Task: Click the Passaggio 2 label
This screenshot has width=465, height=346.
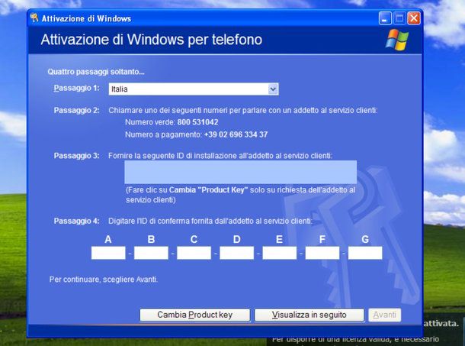Action: tap(76, 110)
